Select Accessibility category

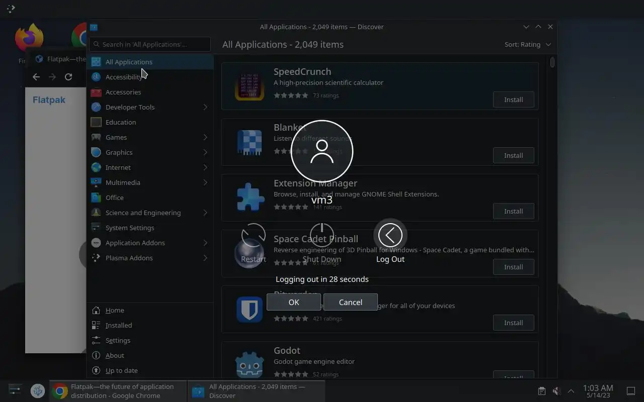(x=150, y=77)
